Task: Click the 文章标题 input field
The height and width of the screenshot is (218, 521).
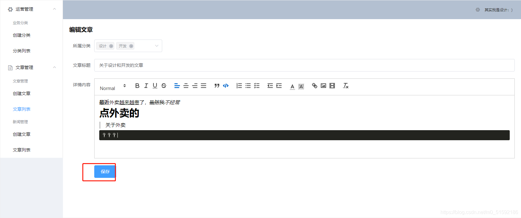Action: pos(304,65)
